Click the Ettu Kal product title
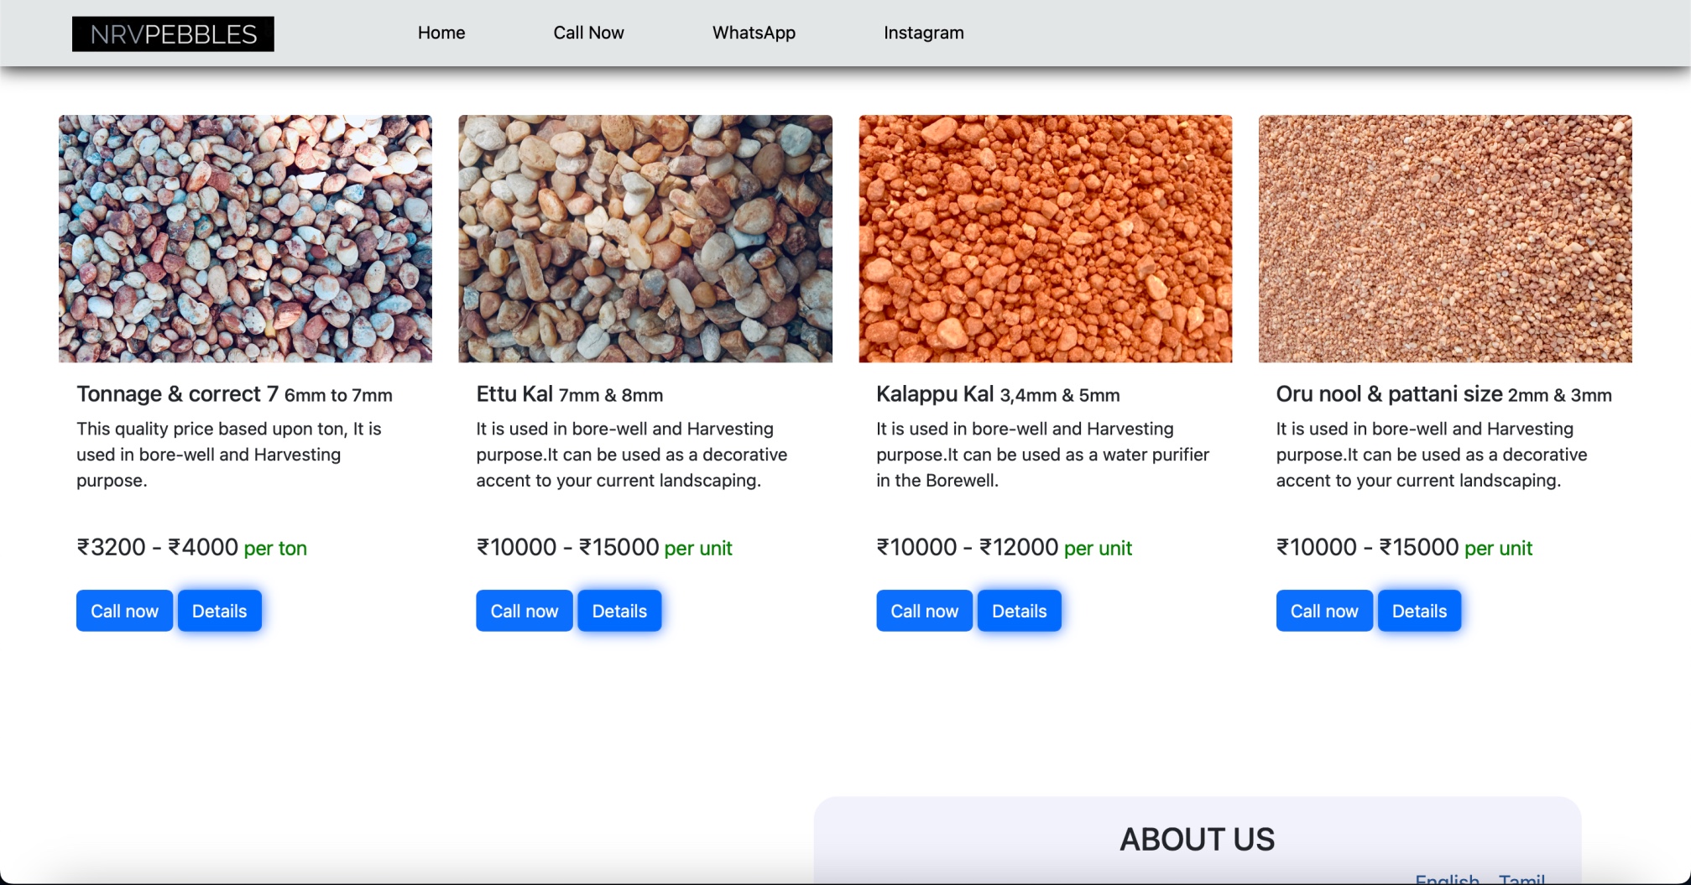The height and width of the screenshot is (885, 1691). coord(514,394)
